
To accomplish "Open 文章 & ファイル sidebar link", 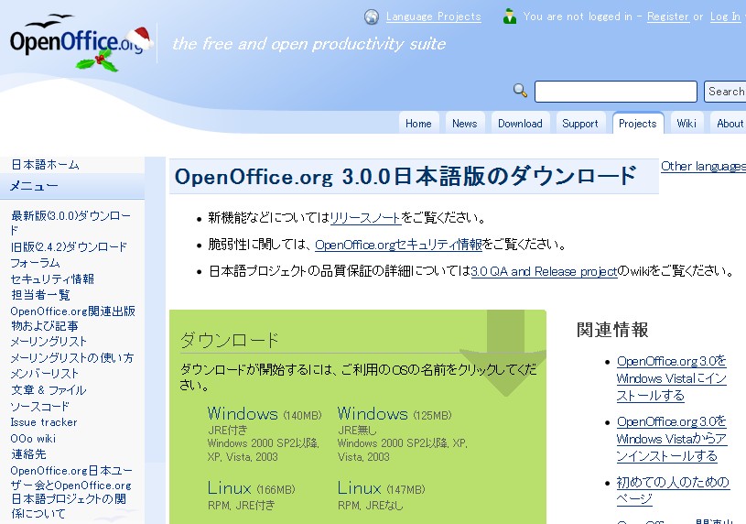I will [49, 390].
